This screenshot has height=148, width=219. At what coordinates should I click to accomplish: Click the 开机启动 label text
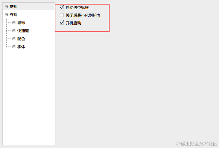73,23
